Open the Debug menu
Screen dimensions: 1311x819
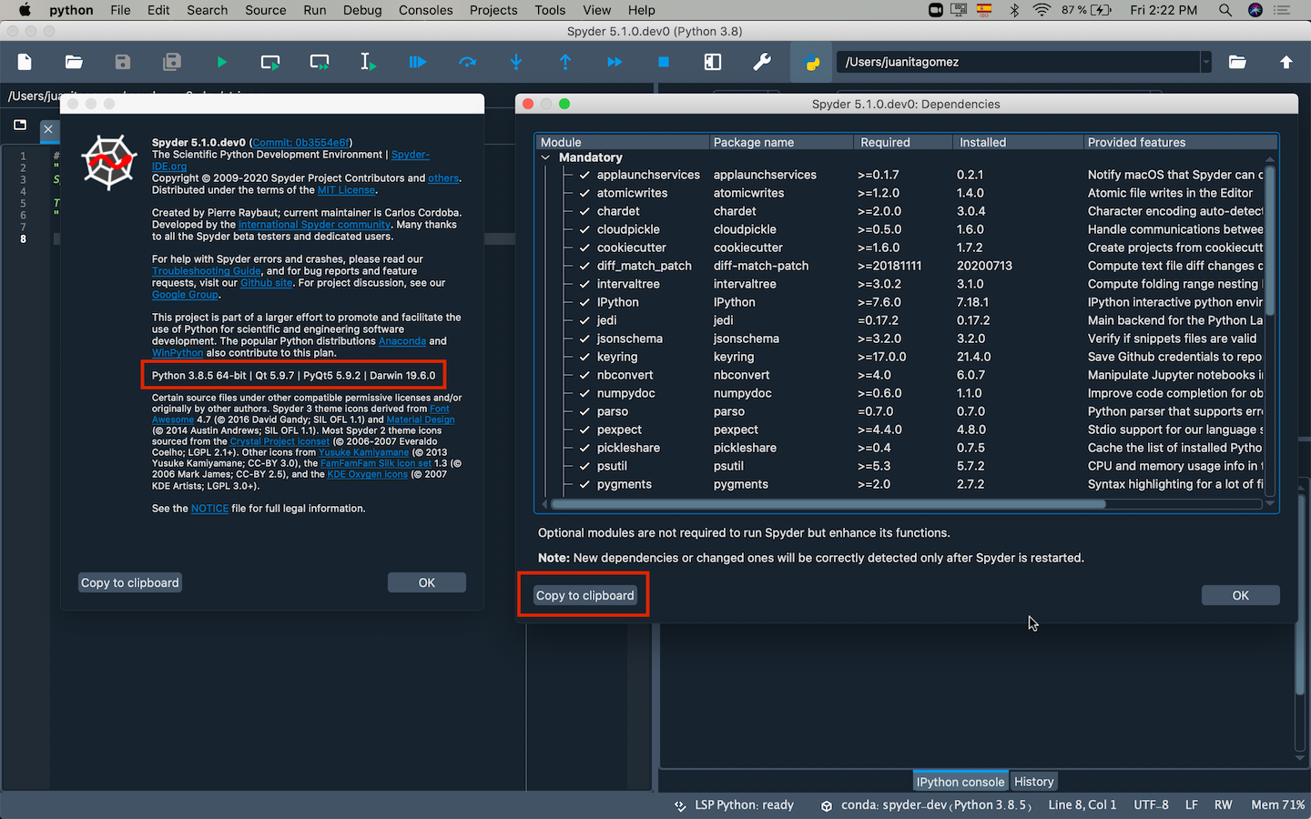(362, 10)
